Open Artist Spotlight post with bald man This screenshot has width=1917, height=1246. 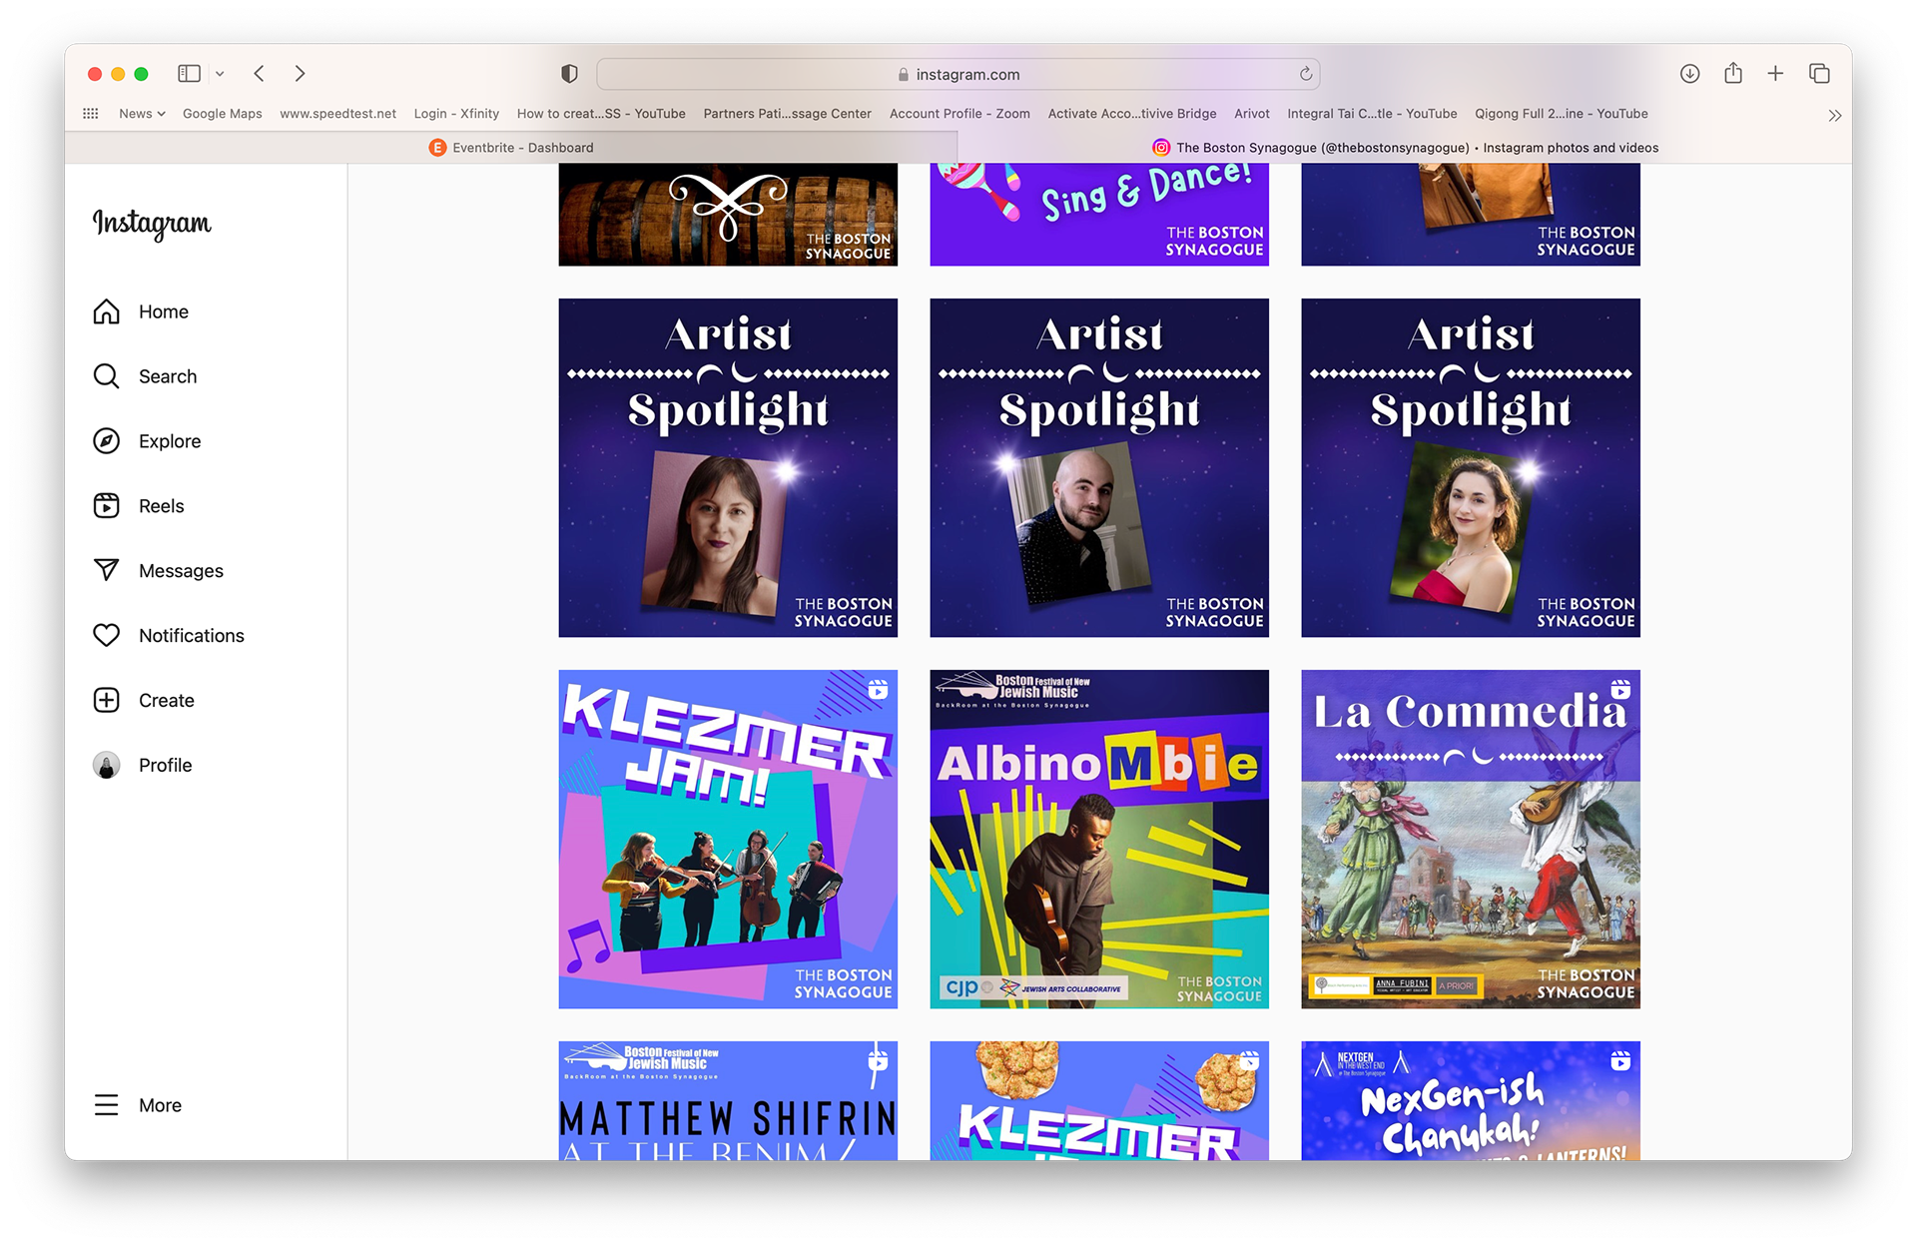[x=1099, y=467]
